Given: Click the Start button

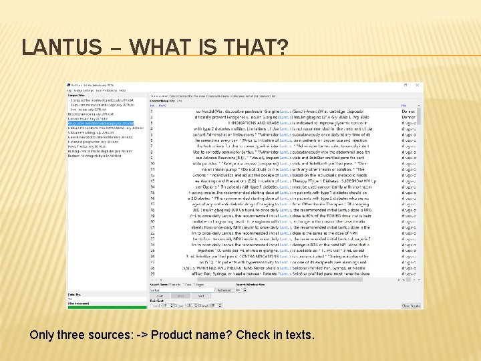Looking at the screenshot, I should (x=160, y=296).
